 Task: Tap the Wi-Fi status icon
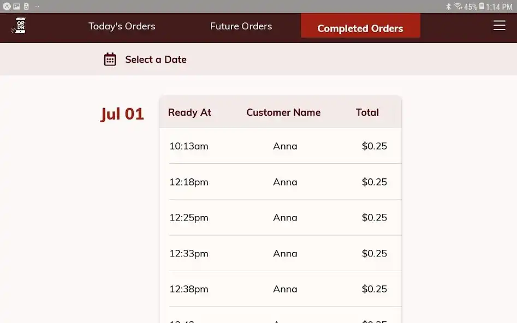click(457, 7)
